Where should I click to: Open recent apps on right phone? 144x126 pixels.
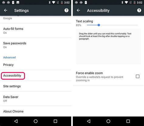click(128, 121)
